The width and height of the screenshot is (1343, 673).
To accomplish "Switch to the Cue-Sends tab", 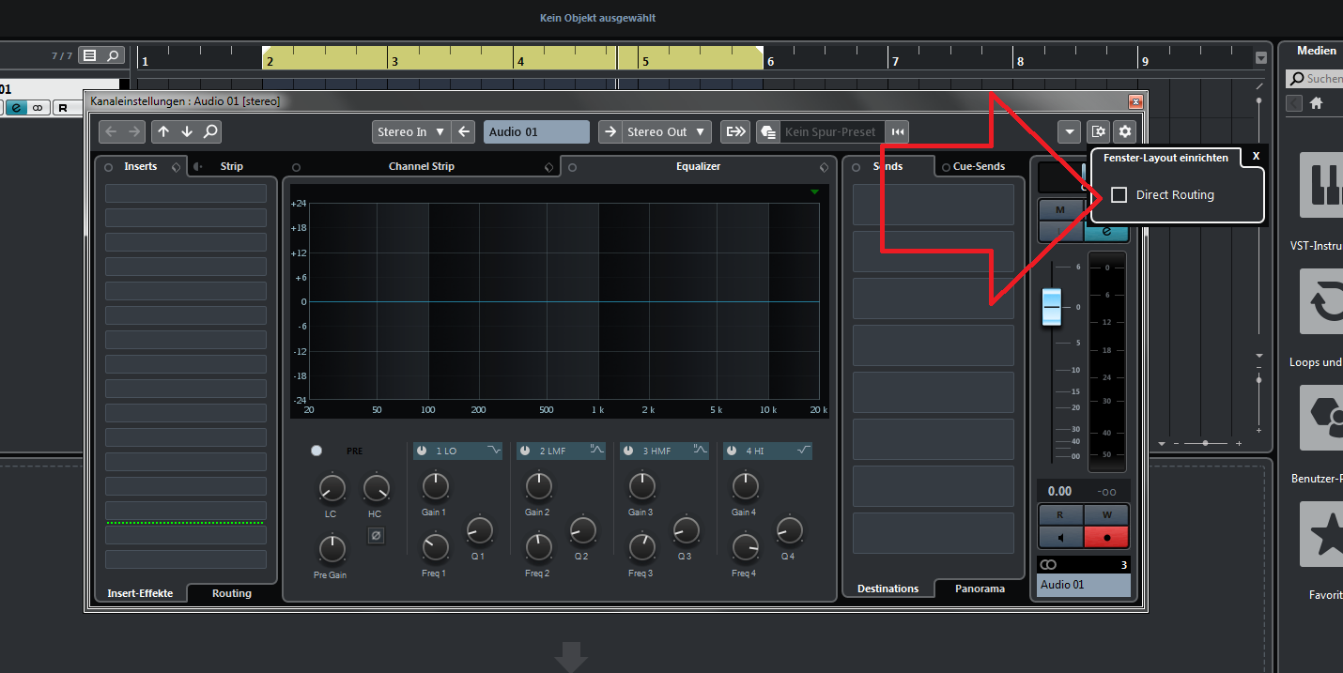I will pyautogui.click(x=979, y=167).
